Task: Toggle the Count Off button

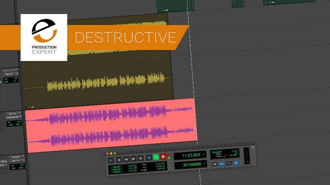Action: tap(217, 152)
